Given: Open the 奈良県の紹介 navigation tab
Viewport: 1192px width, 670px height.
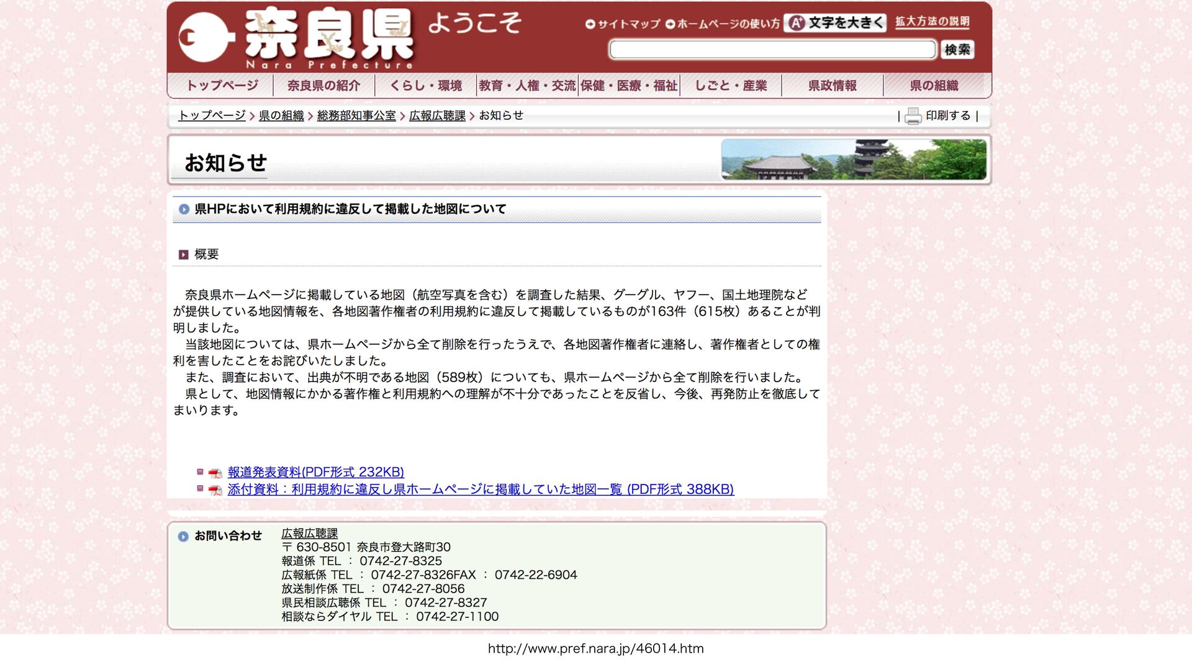Looking at the screenshot, I should [x=323, y=86].
